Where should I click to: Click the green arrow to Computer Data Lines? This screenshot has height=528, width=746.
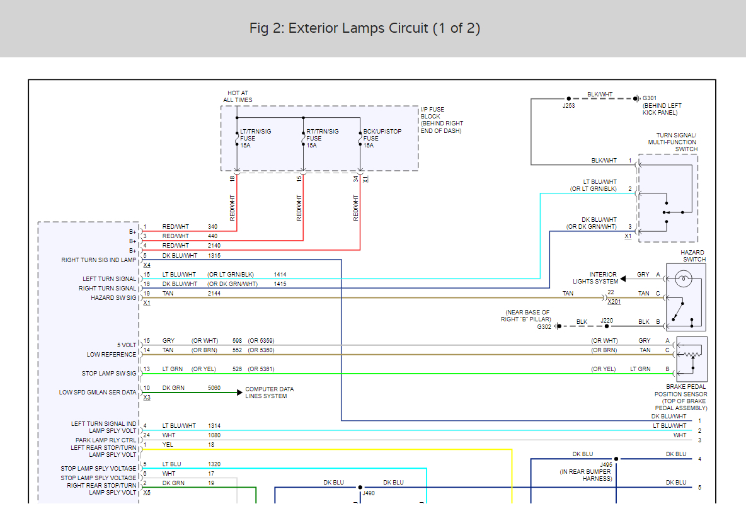tap(240, 393)
